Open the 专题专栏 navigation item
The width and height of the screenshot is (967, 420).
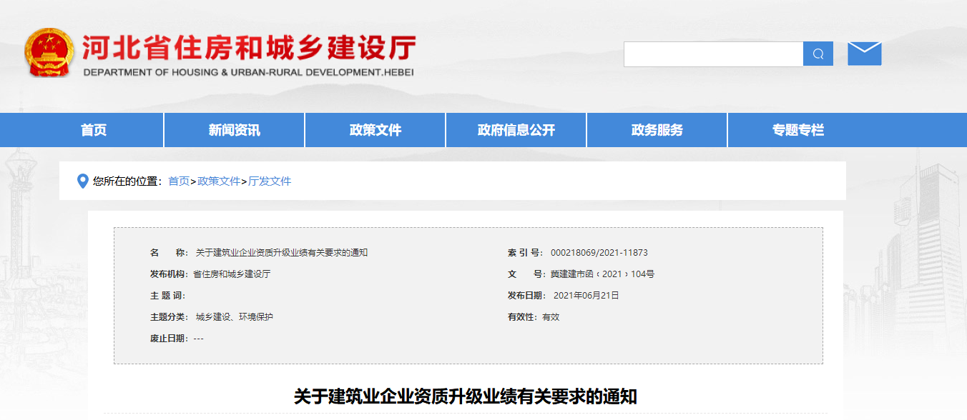point(798,130)
